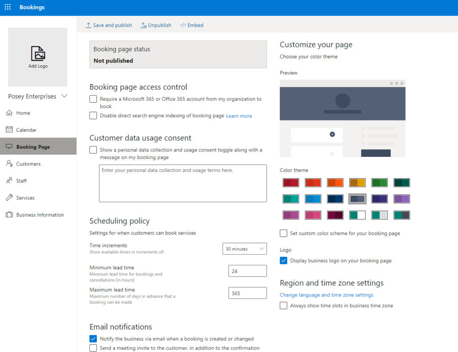
Task: Open Calendar from the sidebar
Action: coord(38,130)
